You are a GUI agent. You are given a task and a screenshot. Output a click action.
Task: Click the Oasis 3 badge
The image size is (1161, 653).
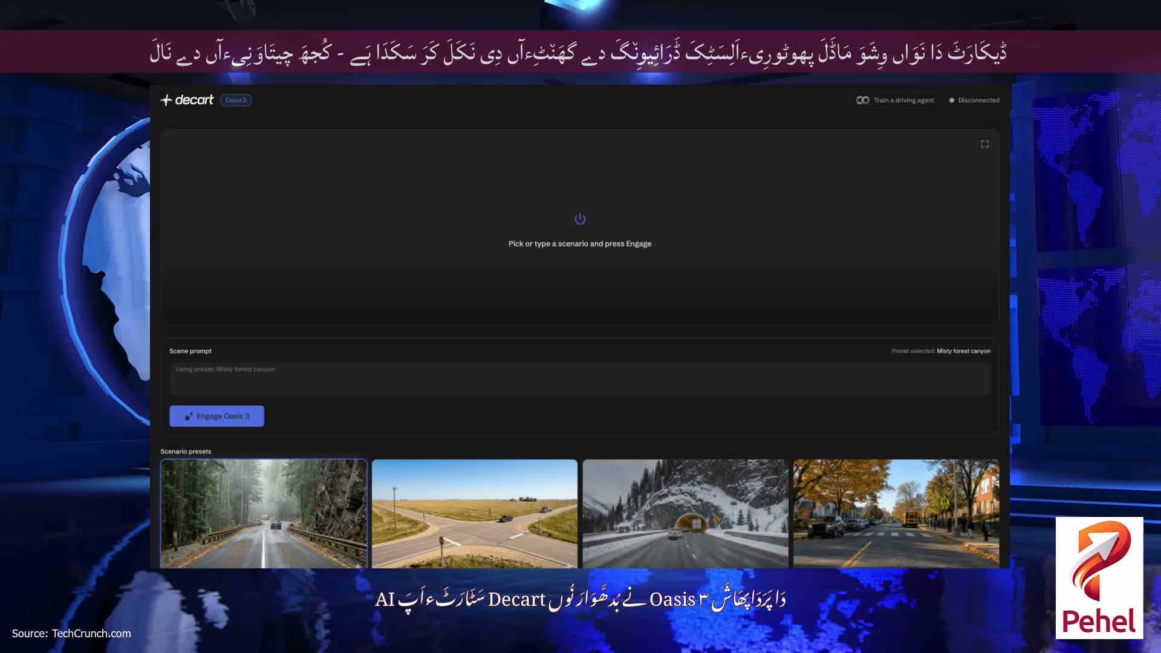coord(236,100)
